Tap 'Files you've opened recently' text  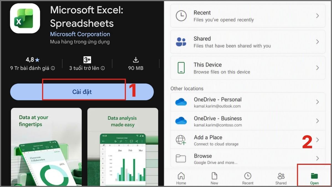pyautogui.click(x=224, y=20)
